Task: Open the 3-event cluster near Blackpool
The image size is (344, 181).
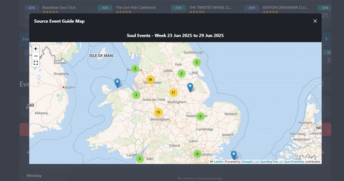Action: [135, 69]
